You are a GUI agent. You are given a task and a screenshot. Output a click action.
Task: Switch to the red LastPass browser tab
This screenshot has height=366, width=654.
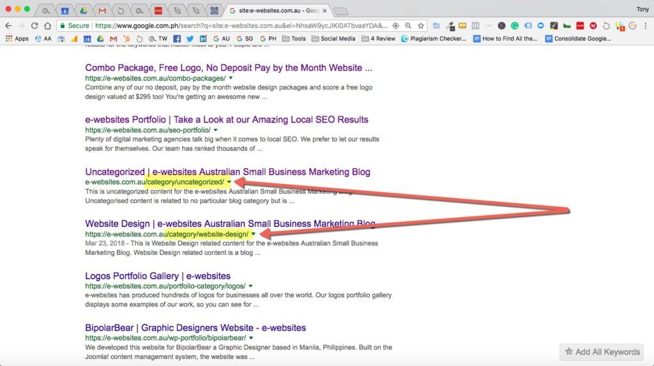coord(158,10)
